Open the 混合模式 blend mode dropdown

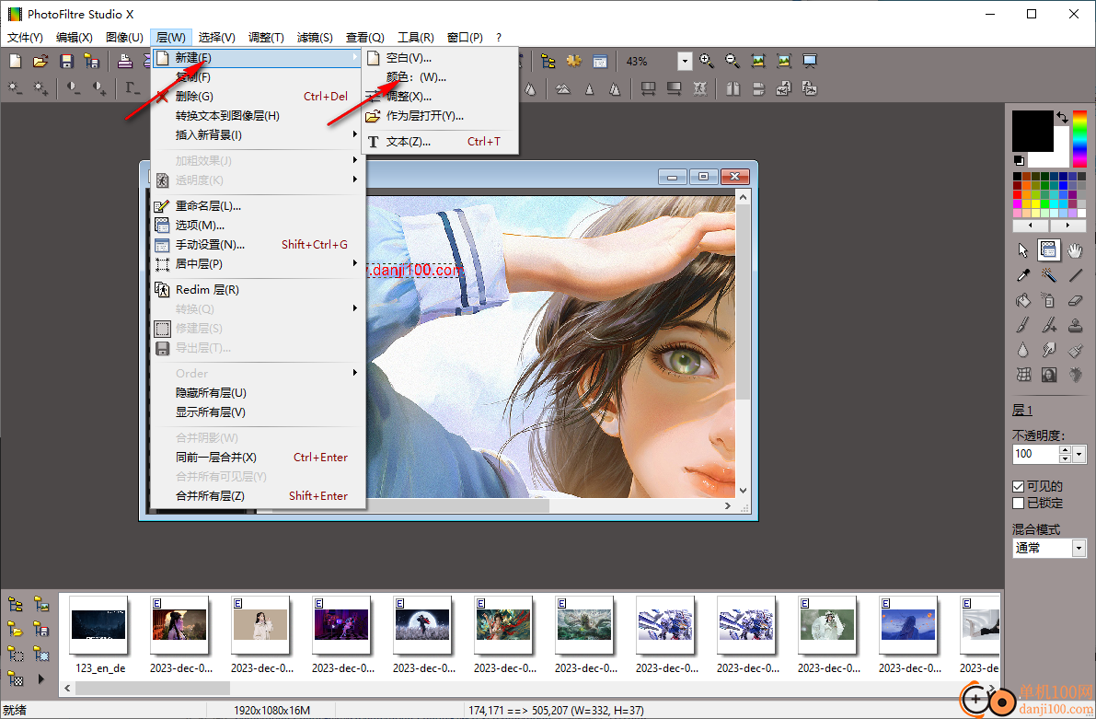point(1079,548)
